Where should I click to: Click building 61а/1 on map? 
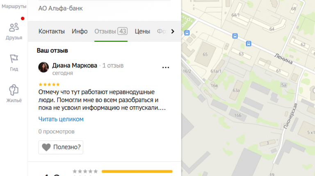pos(216,71)
